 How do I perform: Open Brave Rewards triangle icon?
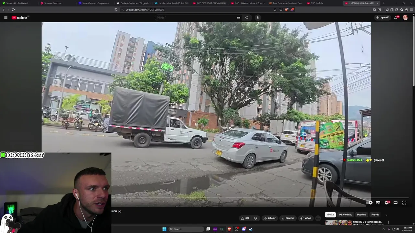click(x=292, y=10)
